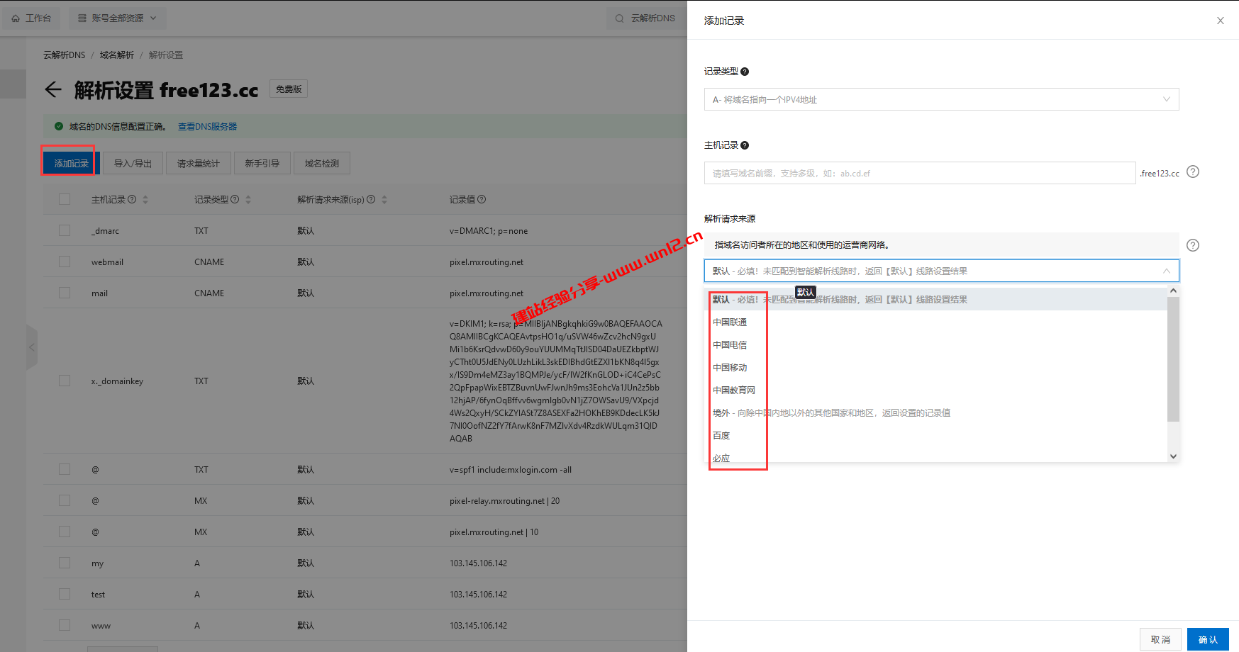Click the question mark beside 解析请求来源 selector
Viewport: 1239px width, 652px height.
click(1192, 244)
